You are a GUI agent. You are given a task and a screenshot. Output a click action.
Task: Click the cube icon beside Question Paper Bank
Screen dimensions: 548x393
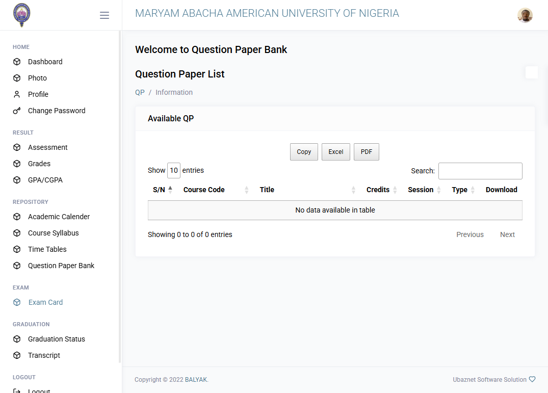coord(17,266)
